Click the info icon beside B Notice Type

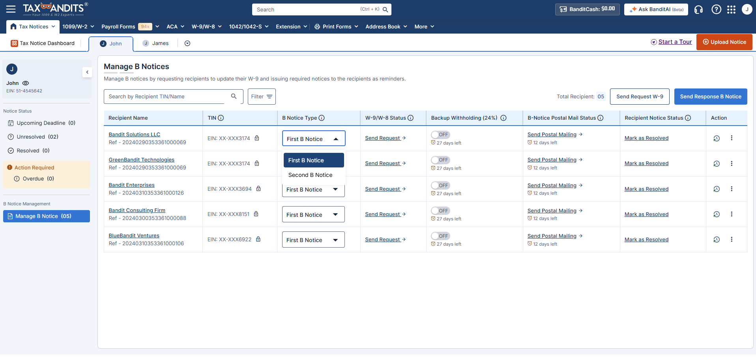point(322,118)
